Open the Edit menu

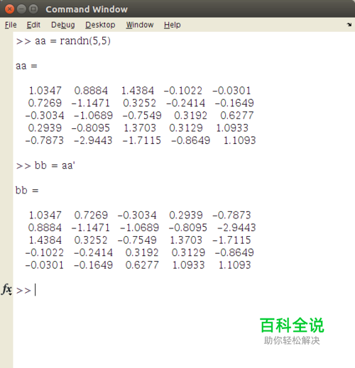pyautogui.click(x=33, y=25)
